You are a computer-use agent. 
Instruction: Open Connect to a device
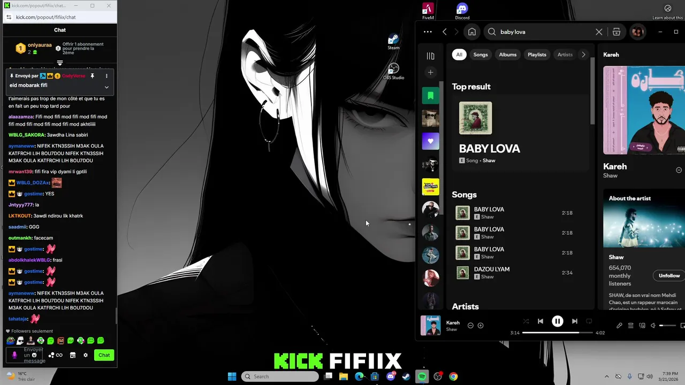642,326
